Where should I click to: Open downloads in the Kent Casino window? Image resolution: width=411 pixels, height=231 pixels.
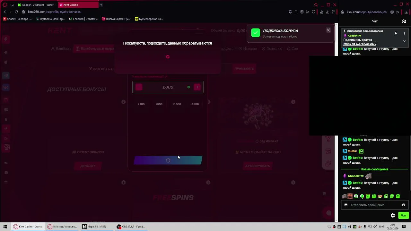point(328,12)
